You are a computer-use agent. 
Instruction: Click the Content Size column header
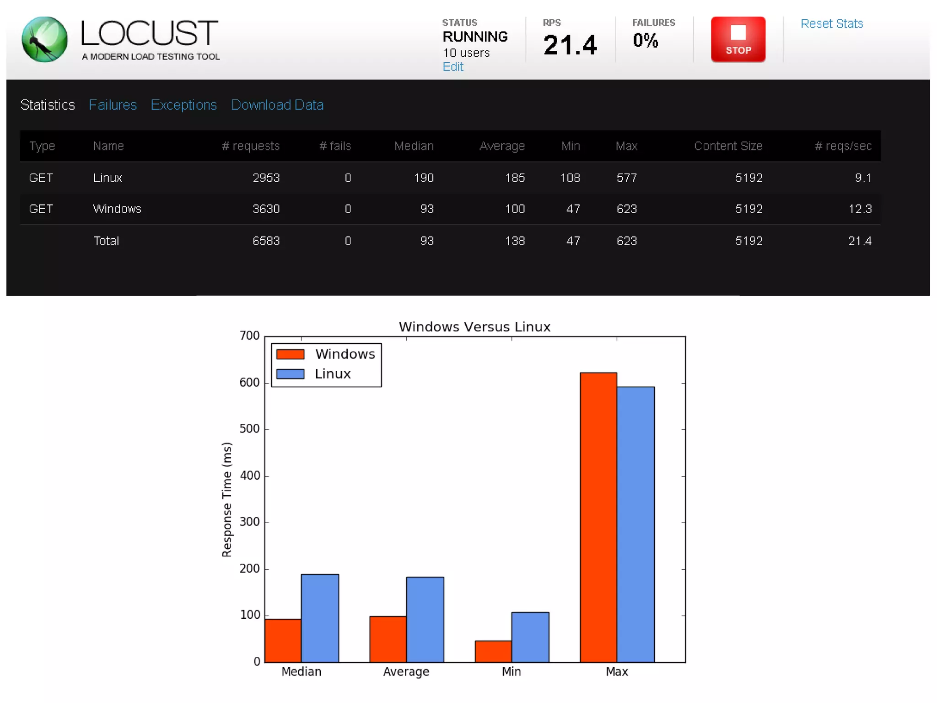click(x=727, y=146)
